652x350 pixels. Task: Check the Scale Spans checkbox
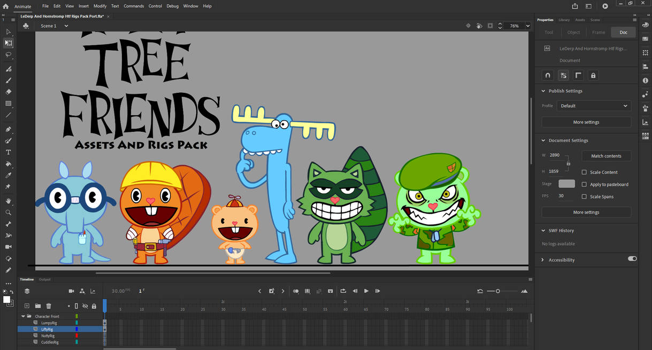[x=584, y=197]
